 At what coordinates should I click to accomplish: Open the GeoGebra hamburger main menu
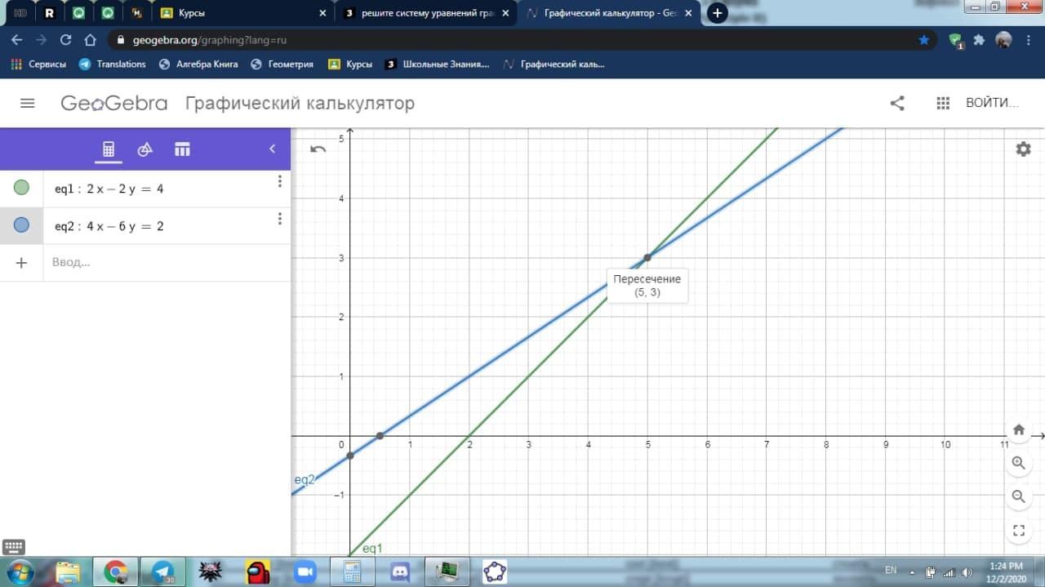[28, 104]
